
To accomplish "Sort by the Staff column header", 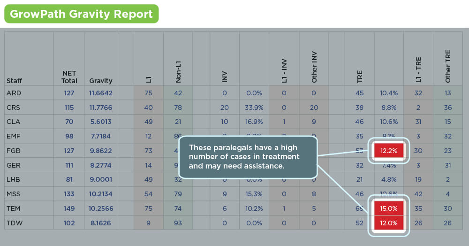I will (14, 81).
